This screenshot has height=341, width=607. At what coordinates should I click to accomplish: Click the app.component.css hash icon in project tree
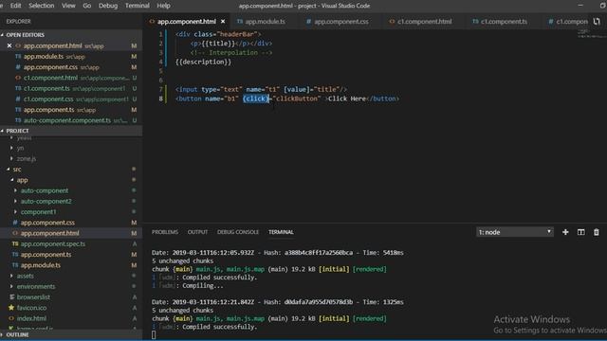[15, 223]
